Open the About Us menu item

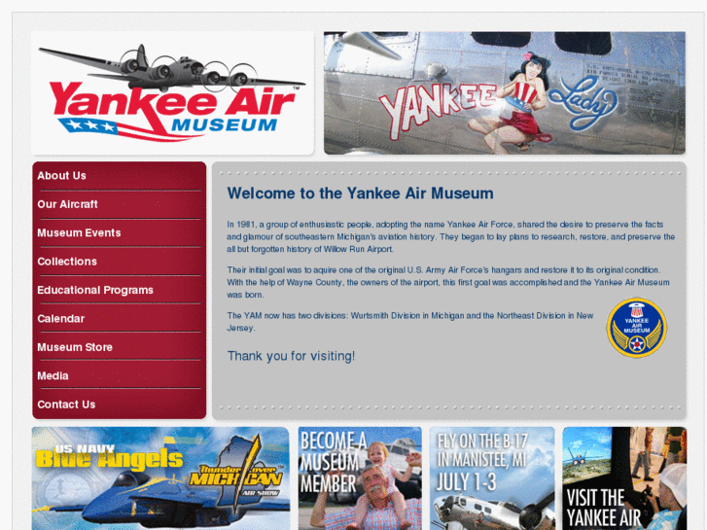[x=62, y=176]
